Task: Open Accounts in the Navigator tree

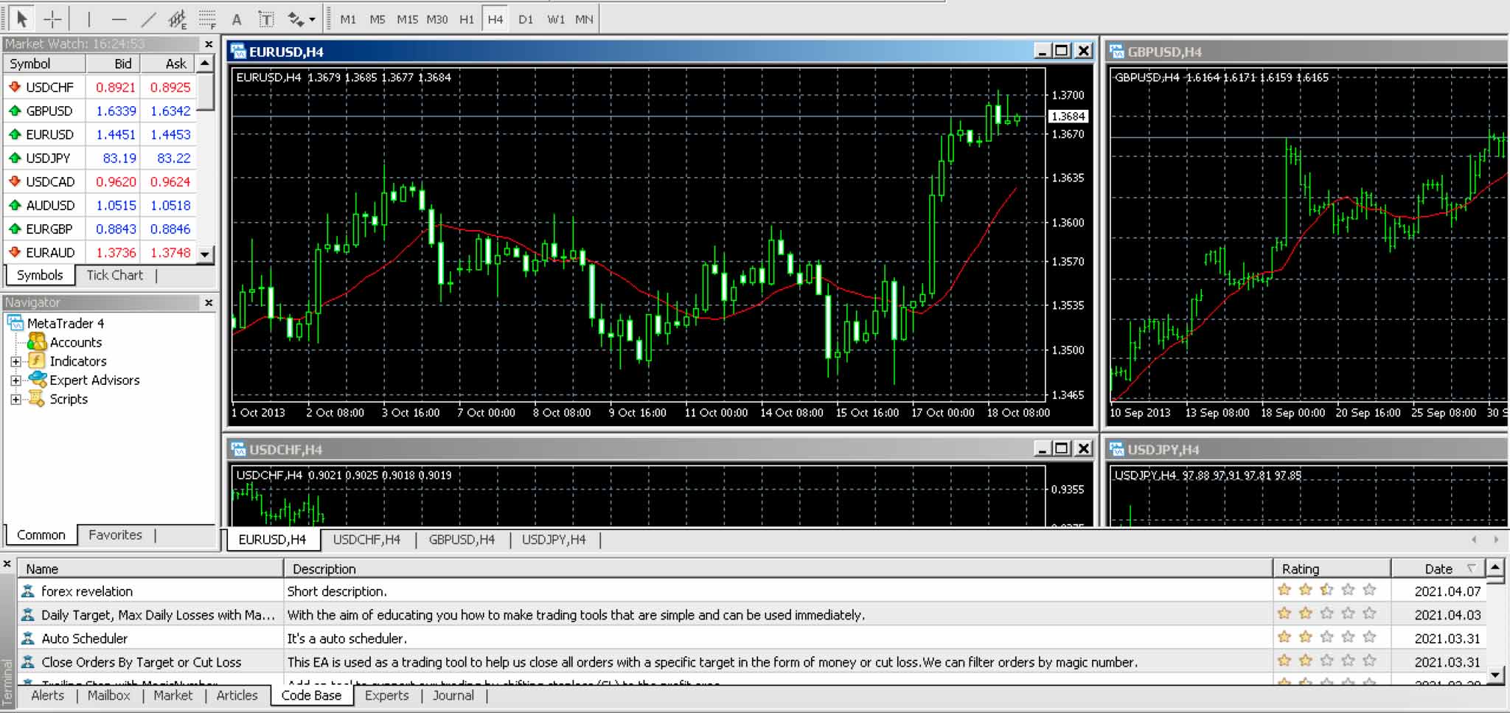Action: click(75, 342)
